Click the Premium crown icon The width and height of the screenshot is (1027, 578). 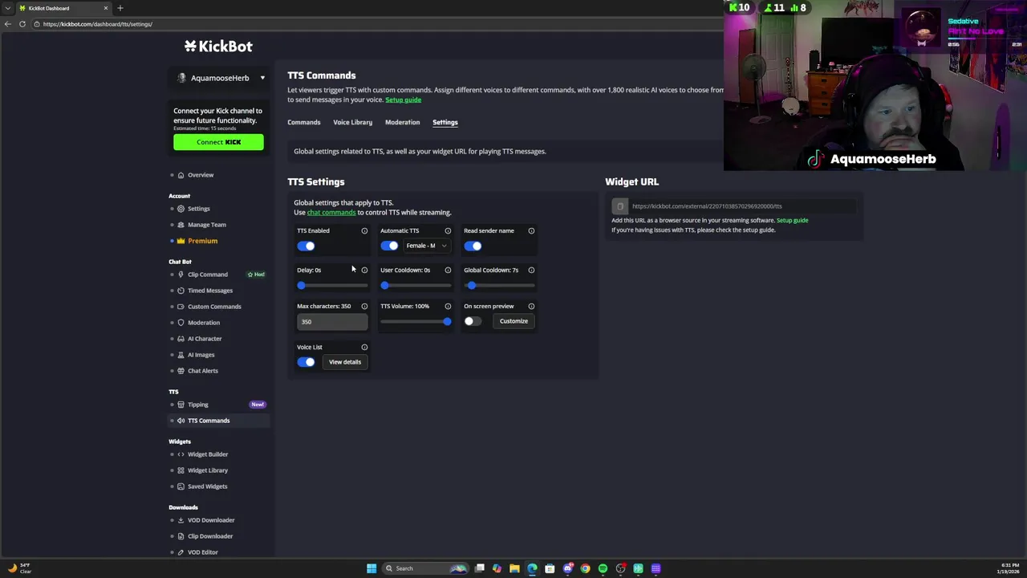181,241
